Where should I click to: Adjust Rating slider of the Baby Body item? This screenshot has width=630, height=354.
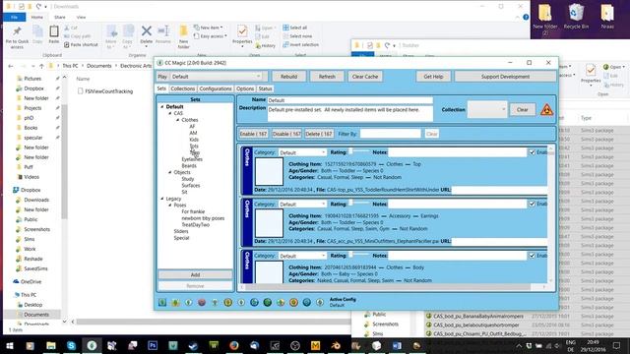(359, 255)
